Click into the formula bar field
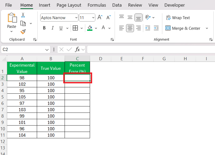Viewport: 215px width, 155px height. click(151, 49)
